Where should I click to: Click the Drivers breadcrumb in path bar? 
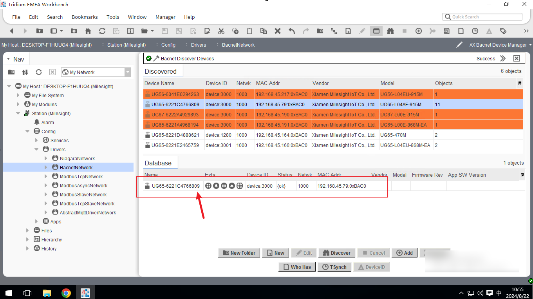[199, 45]
